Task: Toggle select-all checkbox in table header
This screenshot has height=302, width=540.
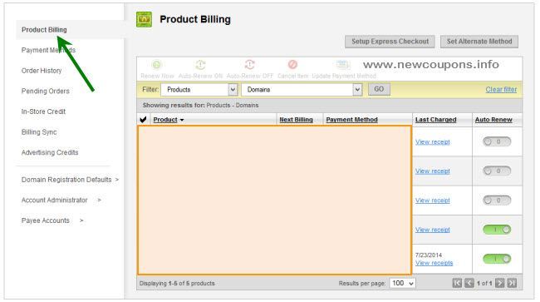Action: point(143,120)
